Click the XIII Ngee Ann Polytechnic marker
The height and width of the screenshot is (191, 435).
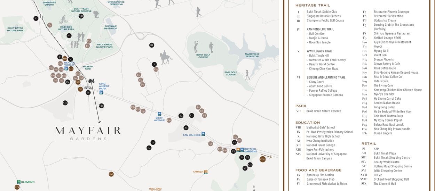(65, 103)
